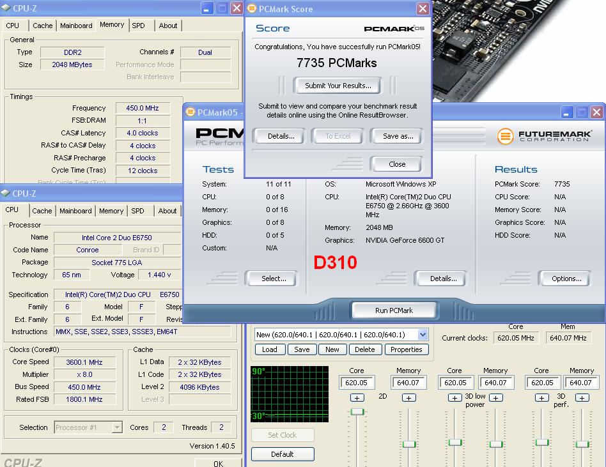
Task: Click the DDR2 memory type value
Action: [x=72, y=52]
